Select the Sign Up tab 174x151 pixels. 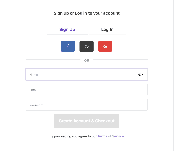[x=67, y=29]
